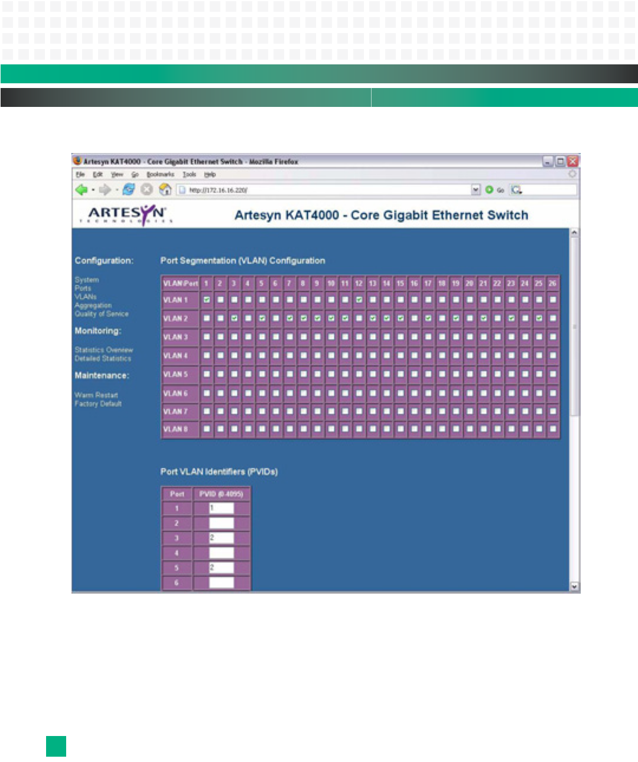638x762 pixels.
Task: Uncheck VLAN 2 port 25 checkbox
Action: click(539, 318)
